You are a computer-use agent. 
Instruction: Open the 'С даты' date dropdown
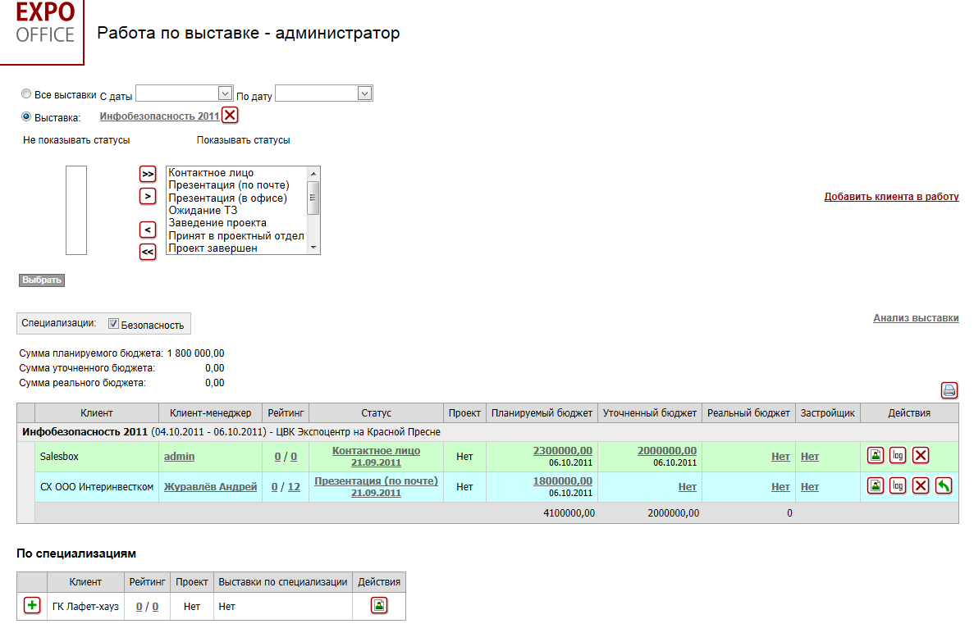[226, 94]
